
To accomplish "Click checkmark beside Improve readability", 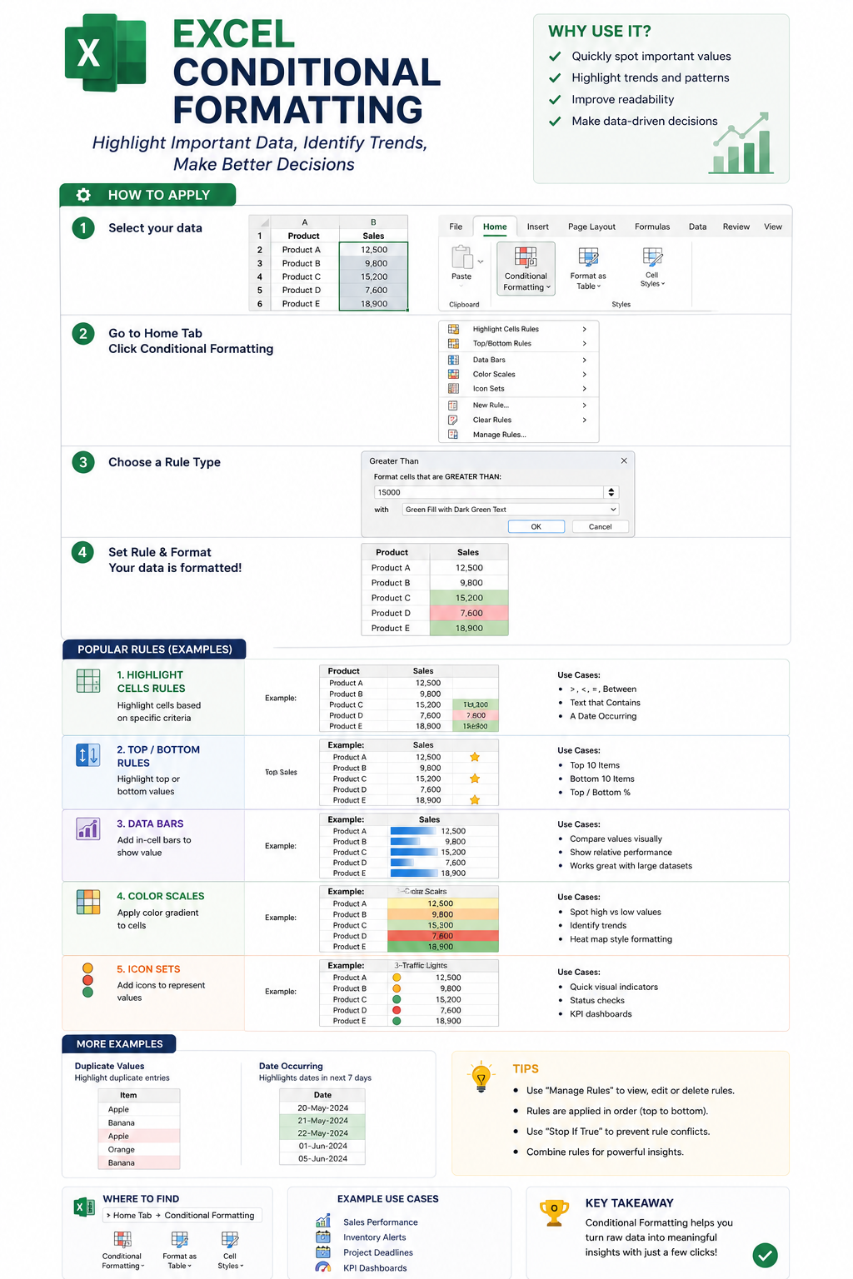I will 555,100.
